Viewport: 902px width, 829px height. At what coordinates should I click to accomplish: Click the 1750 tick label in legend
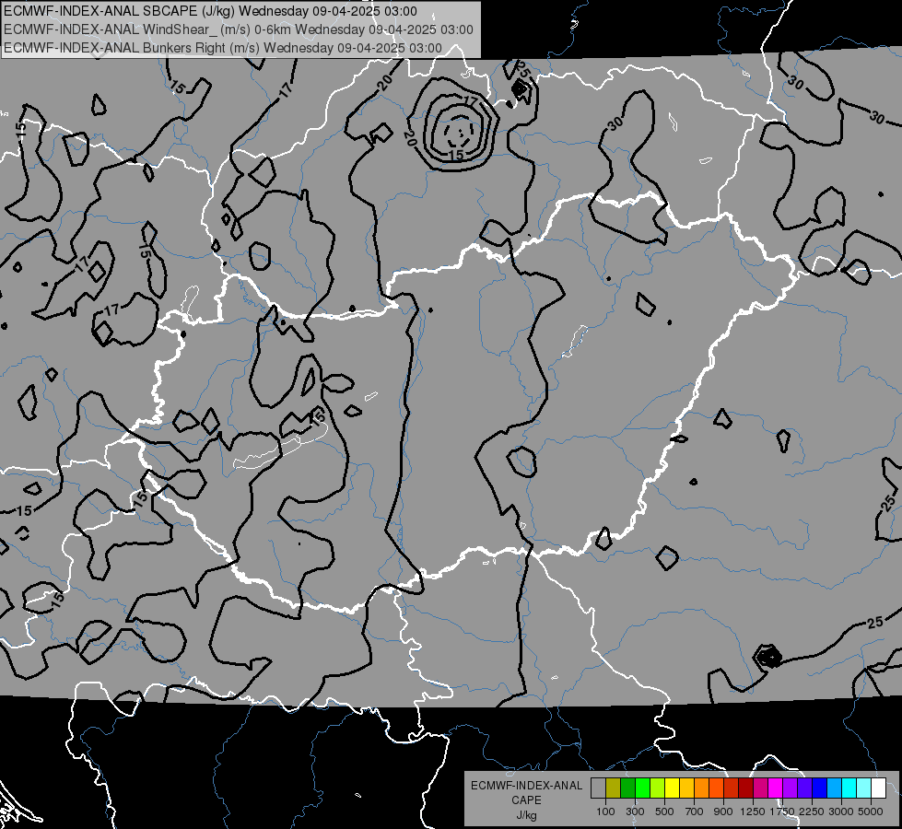point(782,811)
